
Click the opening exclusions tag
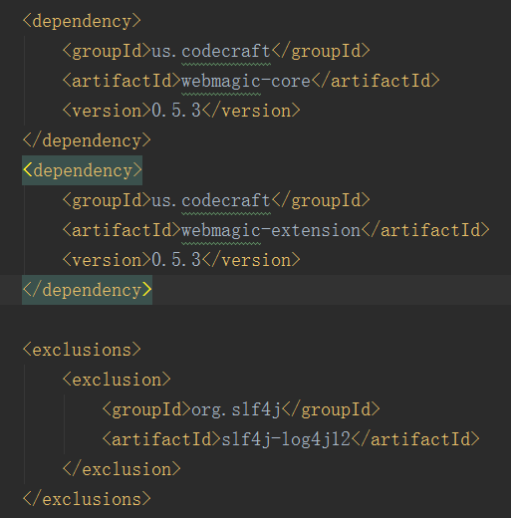click(x=82, y=350)
